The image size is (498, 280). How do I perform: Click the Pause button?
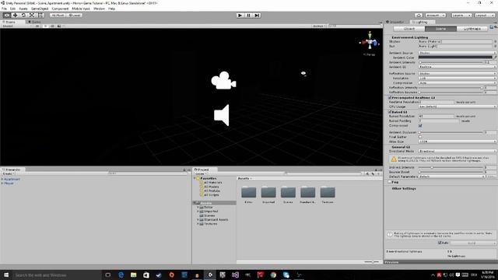click(x=249, y=16)
